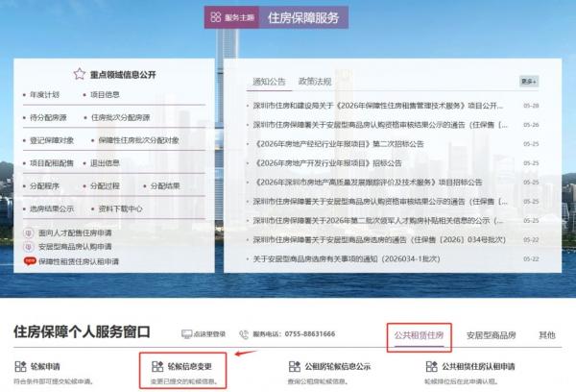
Task: Click the grid icon beside 公租房轮候信息公示
Action: (x=295, y=366)
